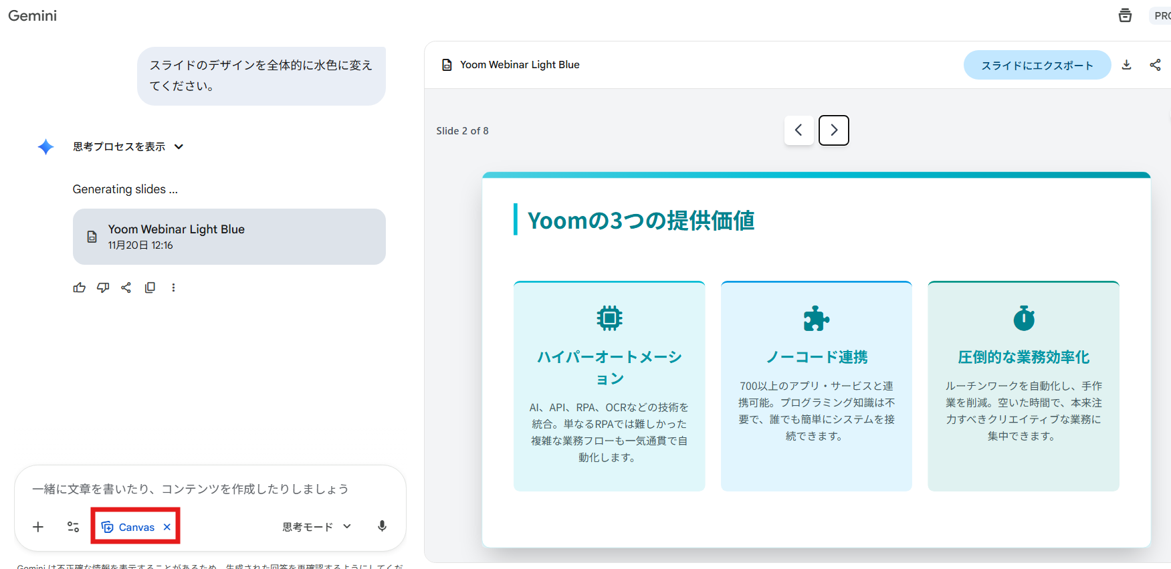Image resolution: width=1171 pixels, height=569 pixels.
Task: Remove the Canvas chip with X
Action: tap(167, 527)
